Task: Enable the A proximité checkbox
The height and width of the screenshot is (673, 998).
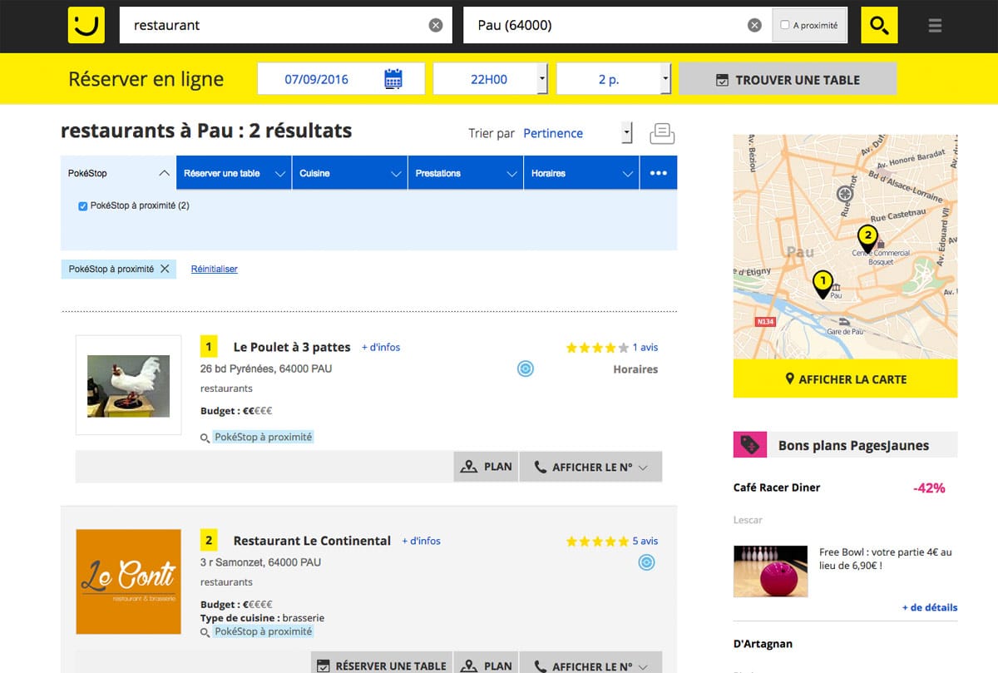Action: (785, 24)
